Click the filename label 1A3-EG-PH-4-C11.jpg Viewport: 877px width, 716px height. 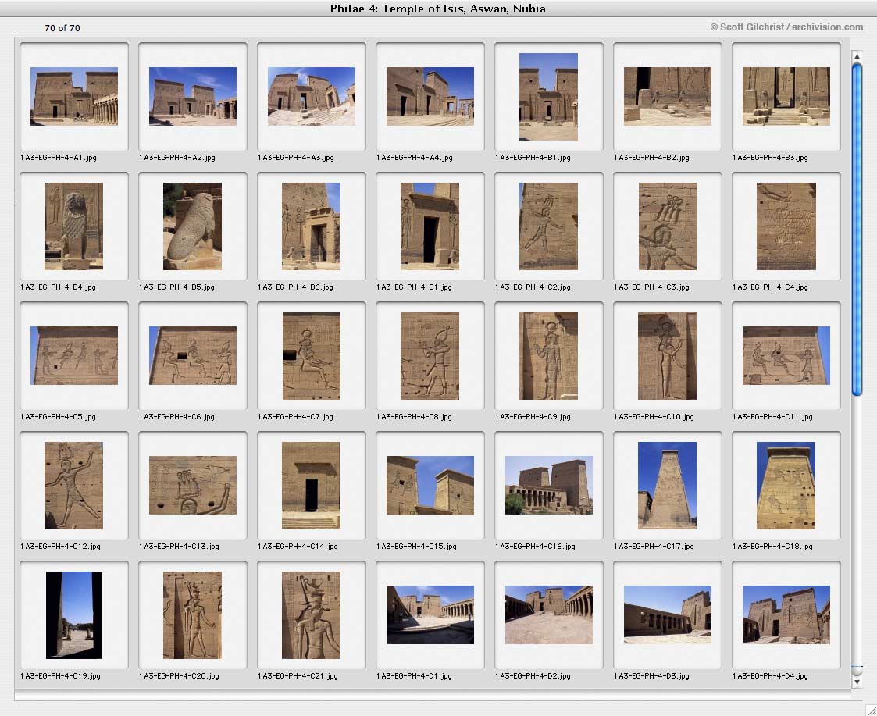click(x=772, y=417)
